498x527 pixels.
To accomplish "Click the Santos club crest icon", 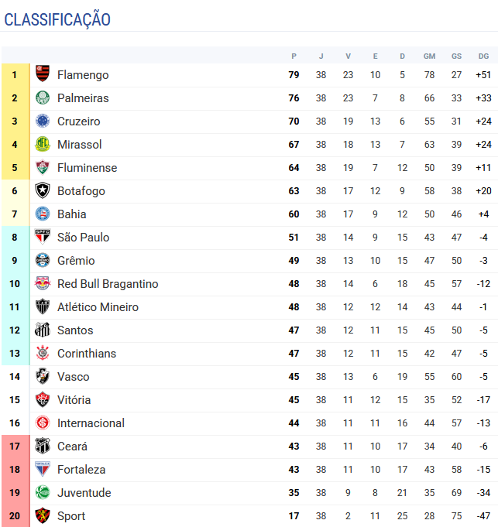I will tap(43, 330).
